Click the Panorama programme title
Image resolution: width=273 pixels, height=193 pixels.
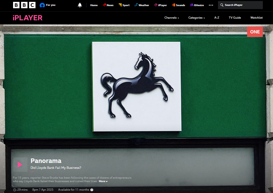coord(46,161)
